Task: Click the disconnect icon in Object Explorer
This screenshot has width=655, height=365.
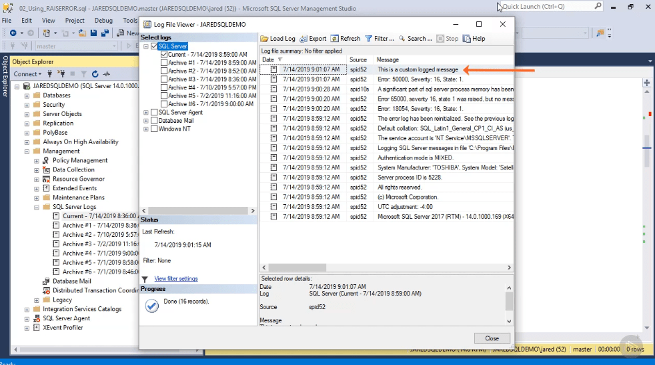Action: (x=61, y=74)
